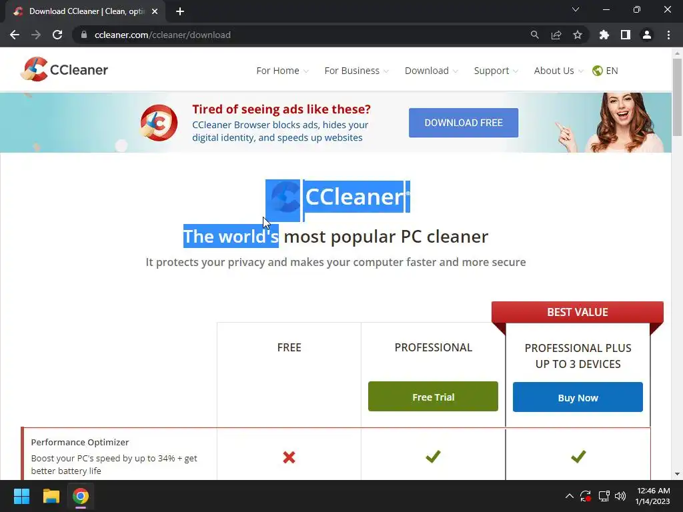Expand the For Home menu

pos(282,71)
